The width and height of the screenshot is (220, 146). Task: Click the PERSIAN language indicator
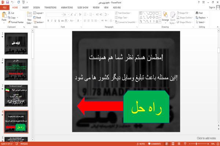tap(24, 144)
